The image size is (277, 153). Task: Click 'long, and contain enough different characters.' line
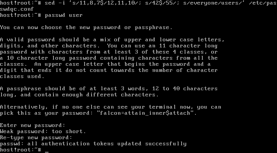click(x=79, y=95)
